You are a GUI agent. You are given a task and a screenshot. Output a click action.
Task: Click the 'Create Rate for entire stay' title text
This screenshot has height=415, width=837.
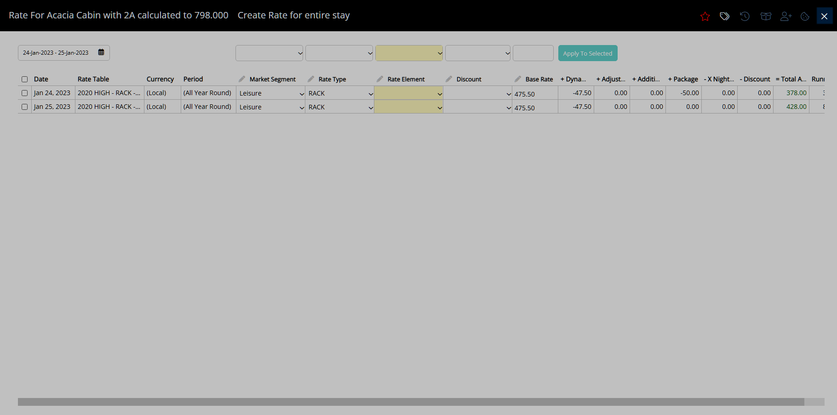(293, 15)
